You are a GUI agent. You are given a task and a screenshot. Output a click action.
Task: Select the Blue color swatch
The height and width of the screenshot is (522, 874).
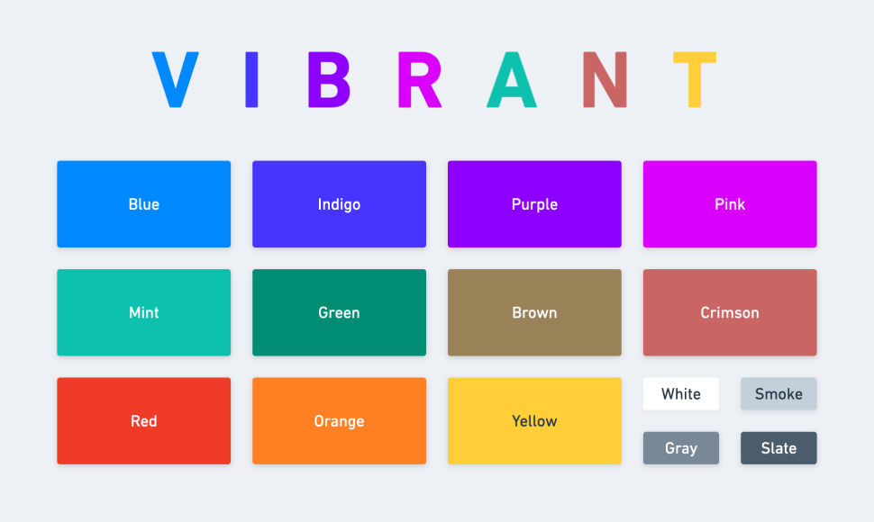[143, 203]
